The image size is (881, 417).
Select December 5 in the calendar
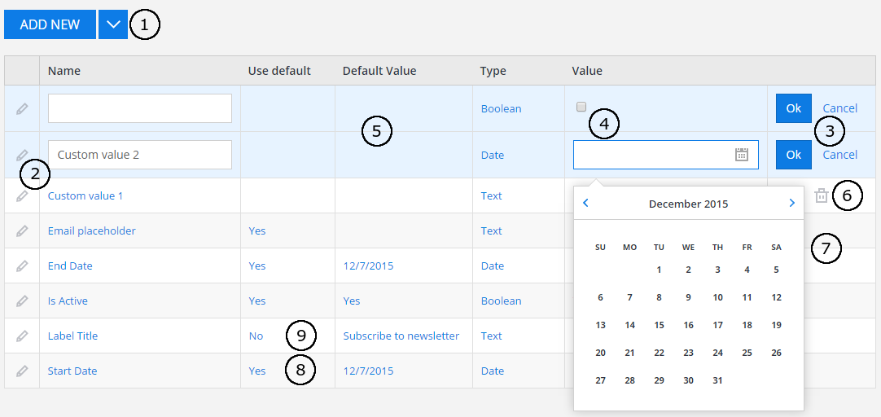(777, 270)
